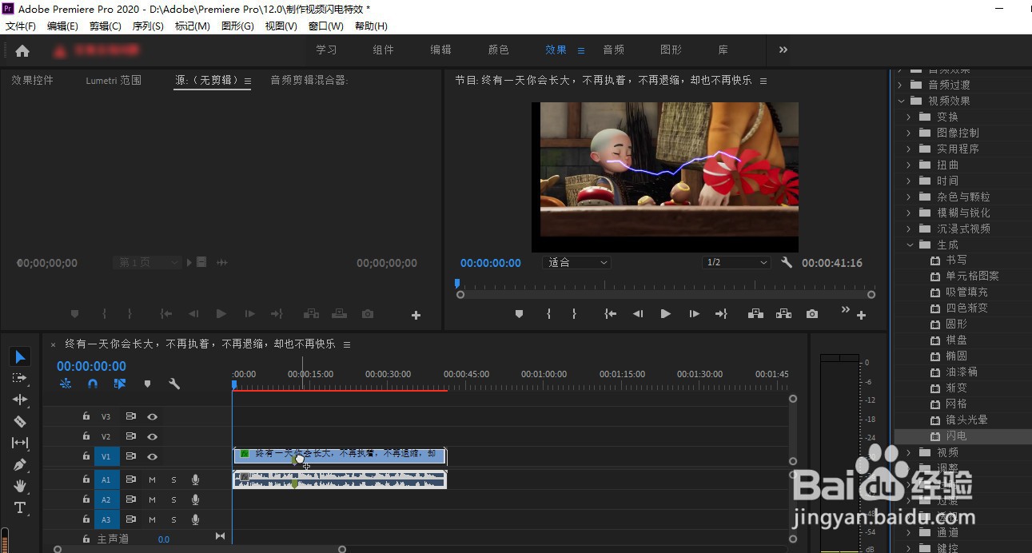Toggle V1 track visibility eye
This screenshot has height=553, width=1032.
coord(152,456)
